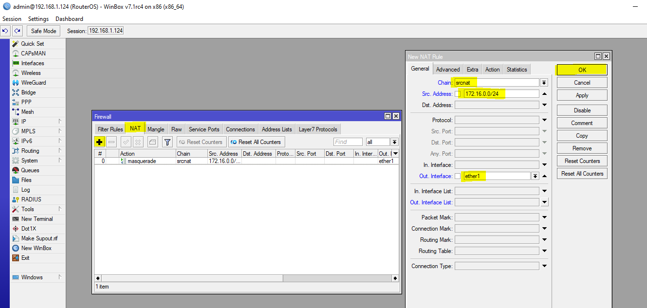647x308 pixels.
Task: Open the CAPsMAN sidebar item
Action: [x=33, y=54]
